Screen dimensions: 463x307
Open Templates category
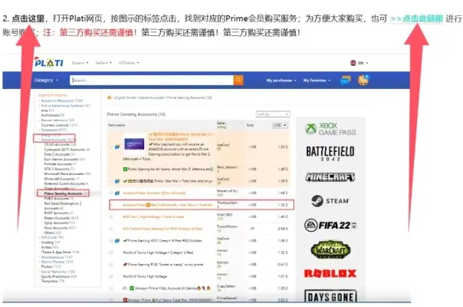(x=53, y=281)
